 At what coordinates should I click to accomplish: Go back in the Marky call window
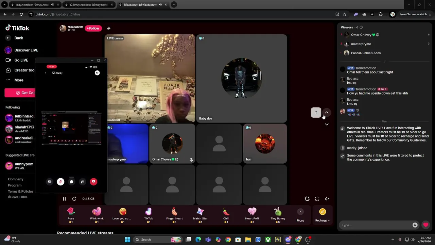point(46,73)
